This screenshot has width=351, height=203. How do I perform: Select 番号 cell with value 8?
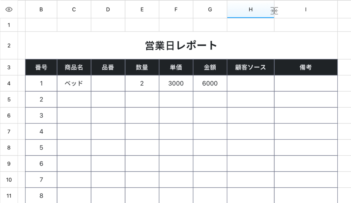[41, 196]
